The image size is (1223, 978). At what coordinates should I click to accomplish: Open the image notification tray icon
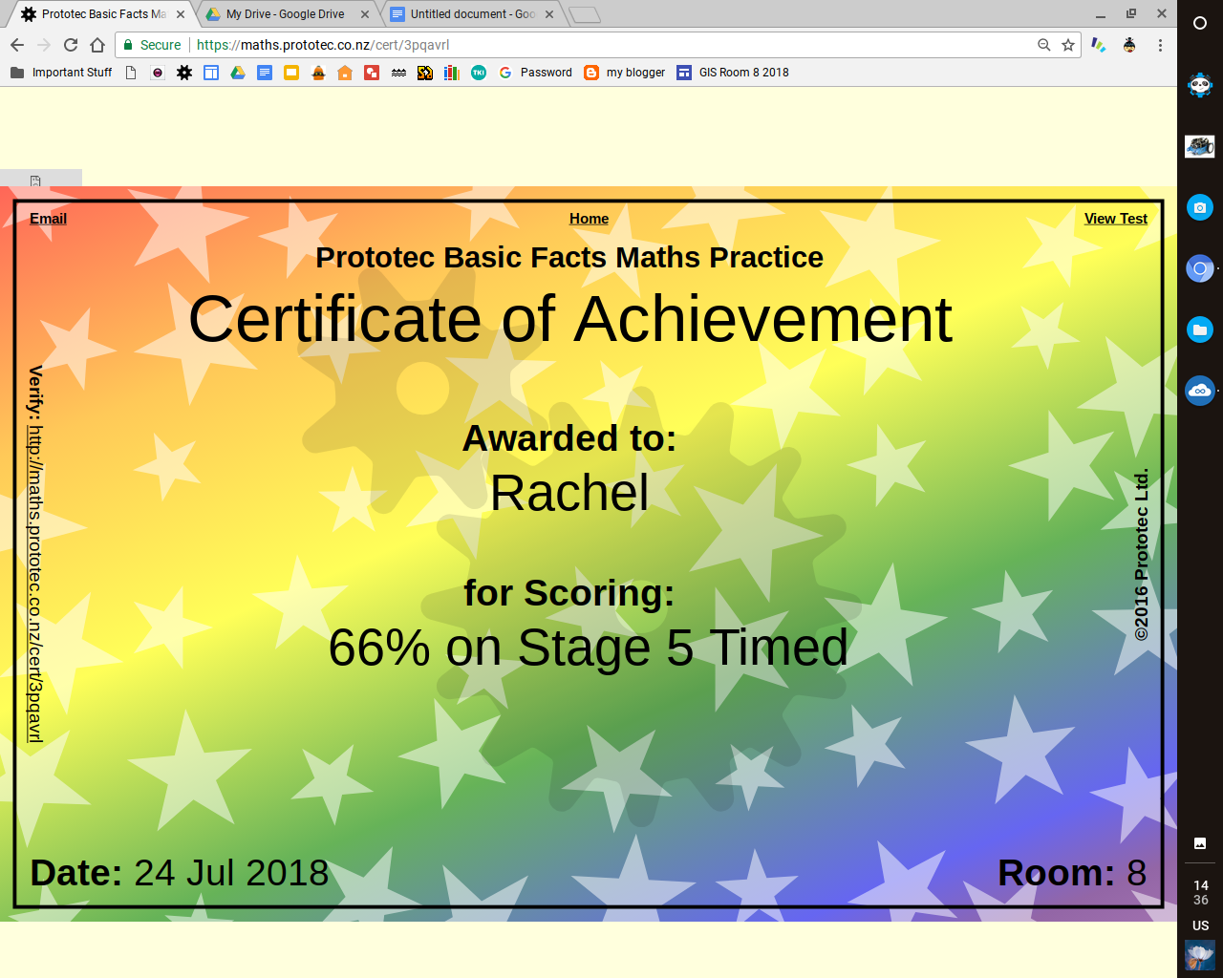[x=1200, y=843]
